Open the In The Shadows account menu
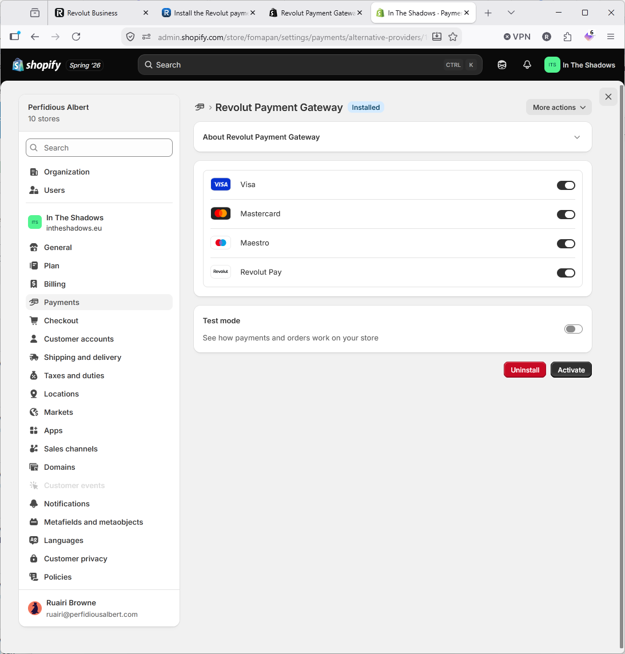Image resolution: width=625 pixels, height=654 pixels. pos(580,65)
